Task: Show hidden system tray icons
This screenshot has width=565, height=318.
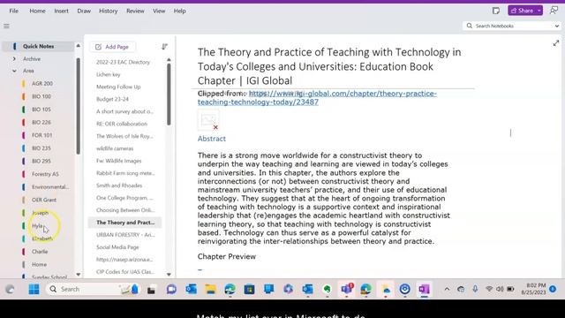Action: (447, 289)
